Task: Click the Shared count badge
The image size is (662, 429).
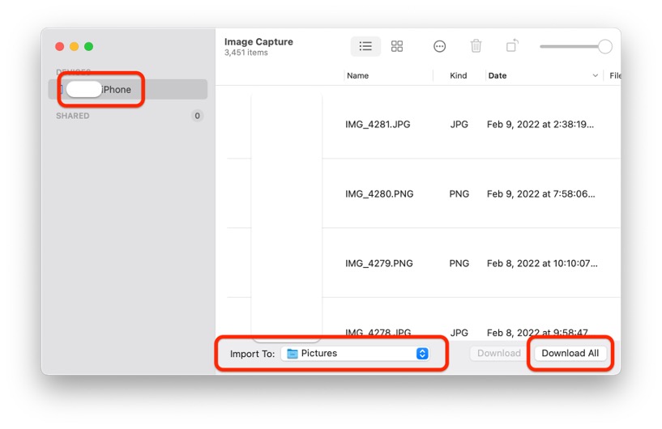Action: point(197,116)
